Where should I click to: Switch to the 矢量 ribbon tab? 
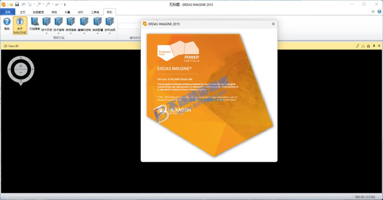coord(67,12)
